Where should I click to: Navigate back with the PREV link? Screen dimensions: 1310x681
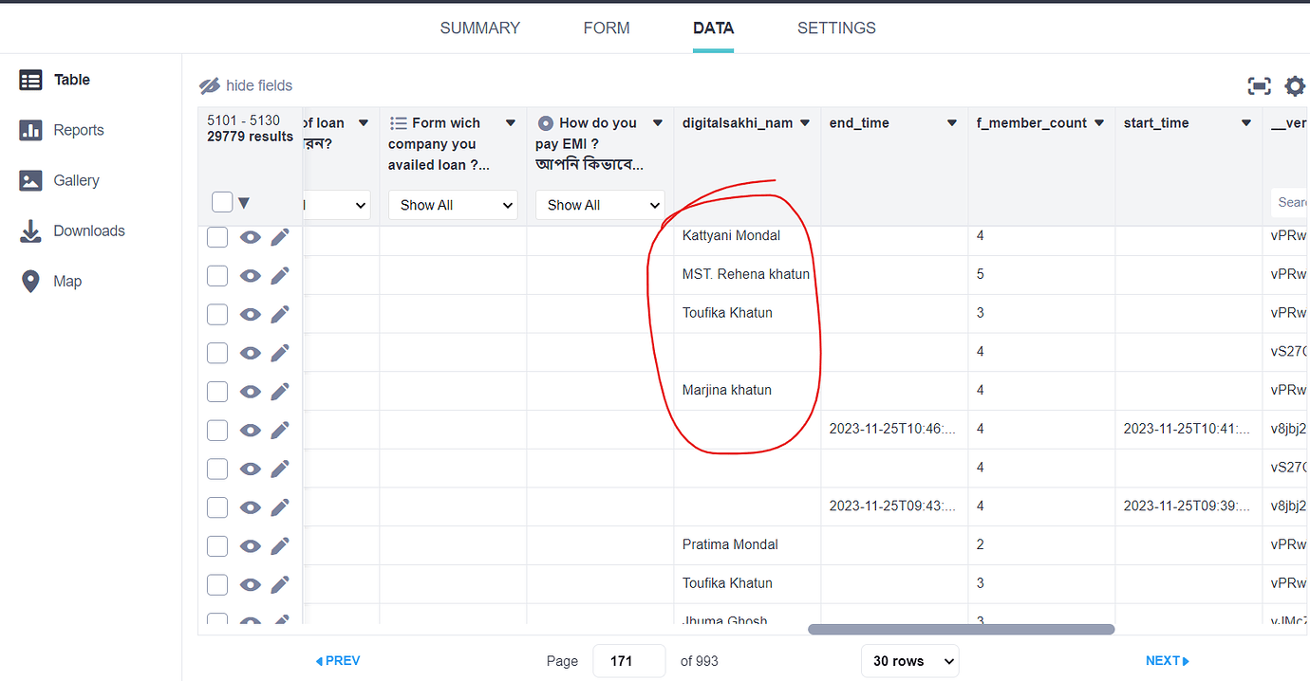click(x=337, y=660)
